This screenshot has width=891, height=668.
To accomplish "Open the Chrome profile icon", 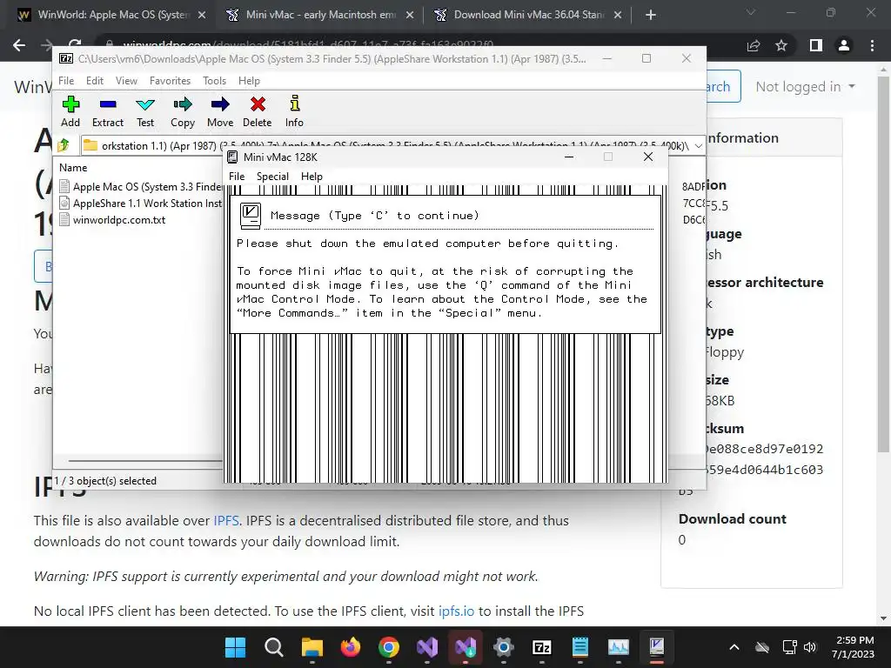I will [844, 45].
